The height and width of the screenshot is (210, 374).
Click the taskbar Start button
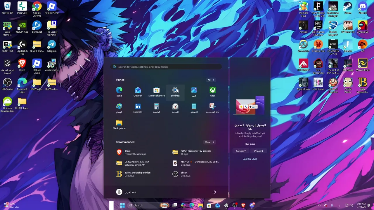122,205
